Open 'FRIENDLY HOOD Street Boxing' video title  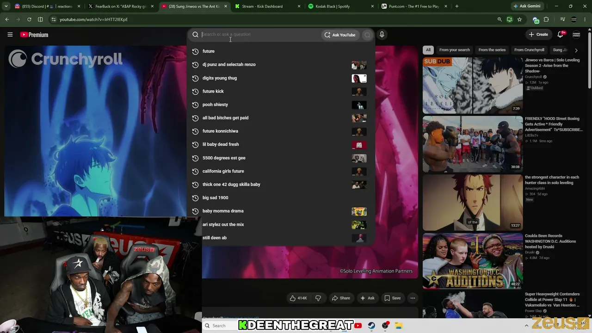click(x=554, y=124)
